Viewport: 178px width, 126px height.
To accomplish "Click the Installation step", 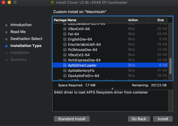I will click(x=20, y=53).
